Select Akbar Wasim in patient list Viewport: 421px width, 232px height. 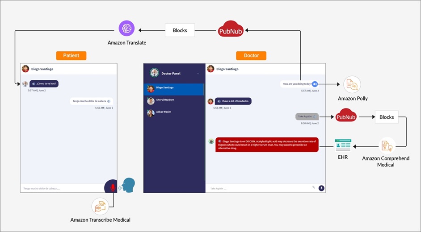[174, 113]
